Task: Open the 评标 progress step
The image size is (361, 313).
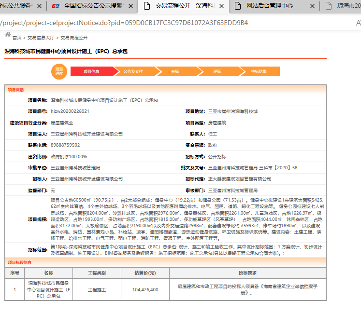Action: 217,71
